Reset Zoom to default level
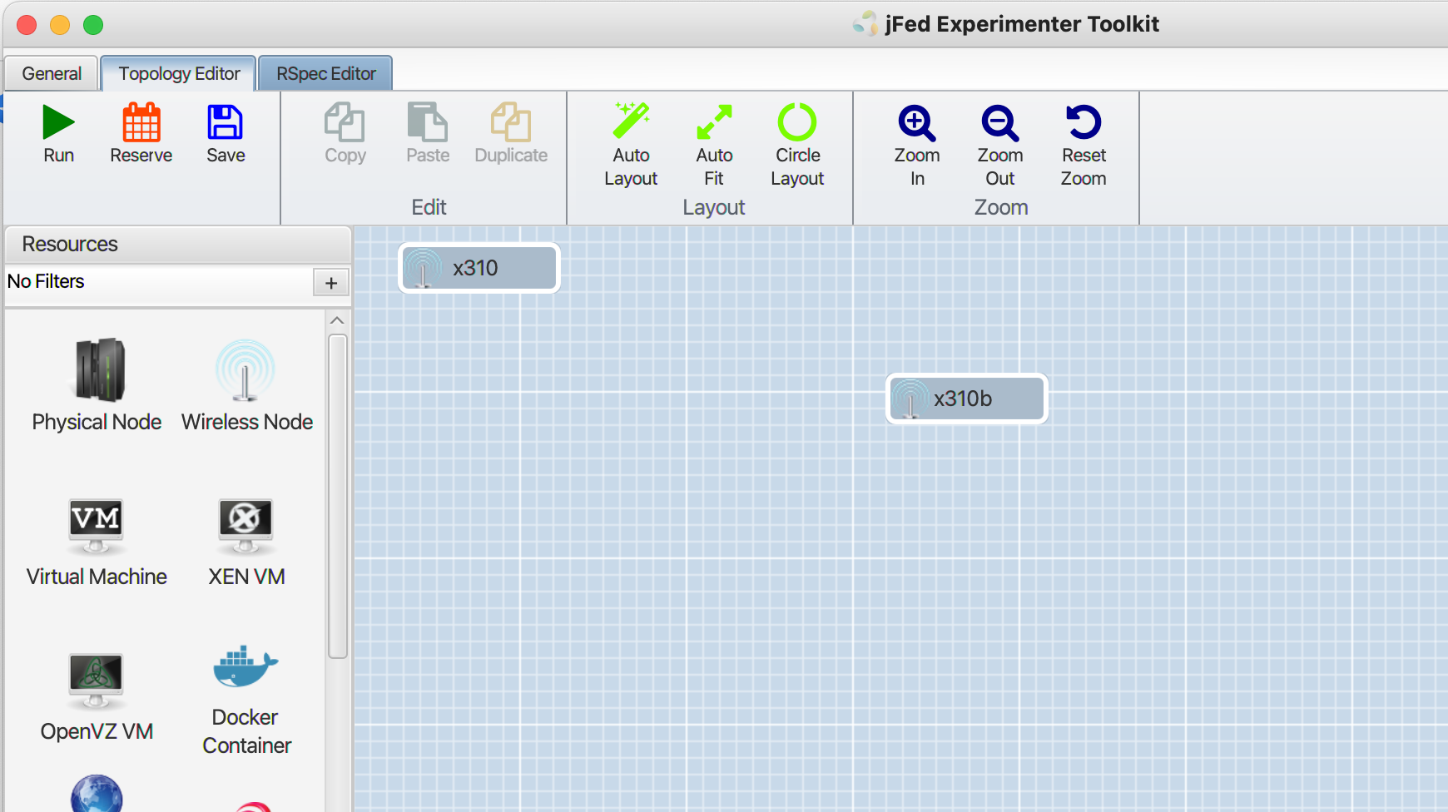The height and width of the screenshot is (812, 1448). click(x=1083, y=123)
